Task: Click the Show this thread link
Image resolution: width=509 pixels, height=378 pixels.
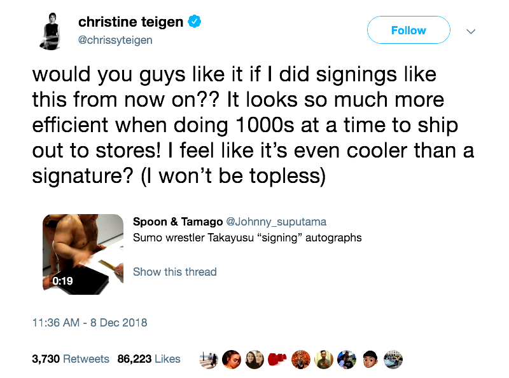Action: pyautogui.click(x=174, y=272)
